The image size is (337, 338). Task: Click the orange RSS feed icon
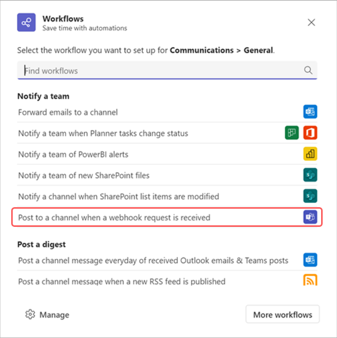point(310,280)
